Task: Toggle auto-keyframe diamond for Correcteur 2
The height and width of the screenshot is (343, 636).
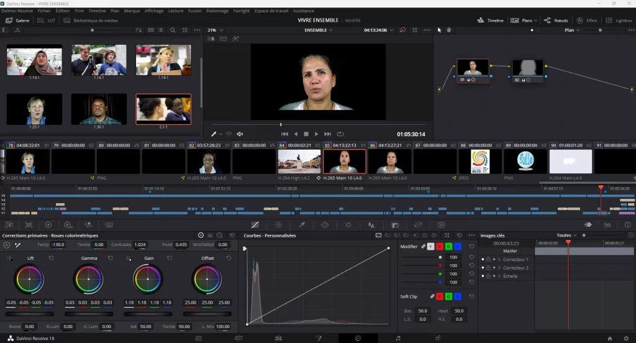Action: (x=494, y=268)
